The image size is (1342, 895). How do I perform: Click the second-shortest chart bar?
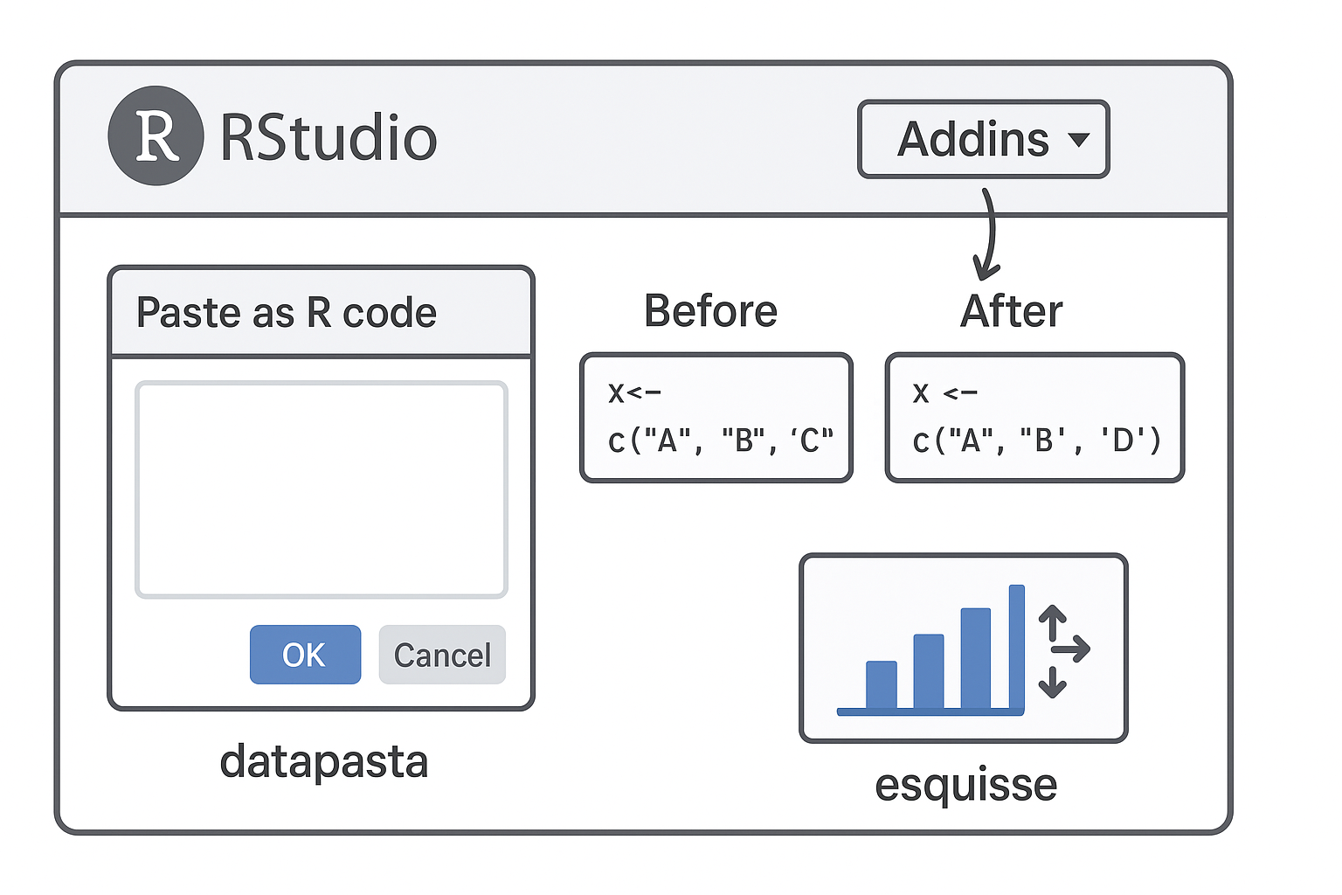click(x=929, y=671)
